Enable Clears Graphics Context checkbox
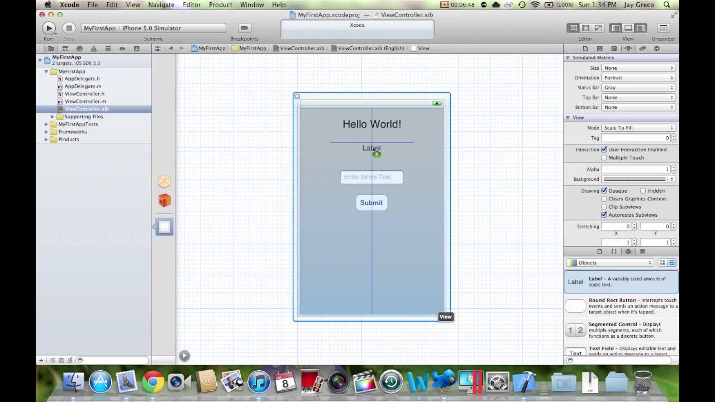 coord(604,199)
